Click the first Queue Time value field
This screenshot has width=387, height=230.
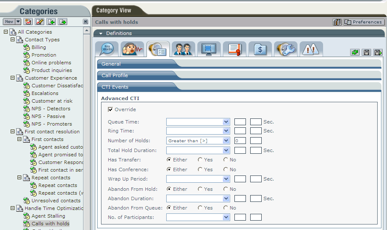pos(240,122)
